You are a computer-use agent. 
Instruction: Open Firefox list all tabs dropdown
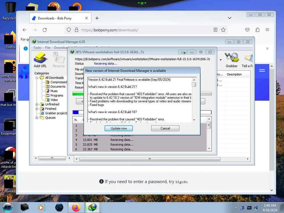(x=229, y=18)
